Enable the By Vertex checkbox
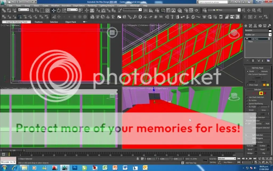The width and height of the screenshot is (273, 171). (x=247, y=100)
